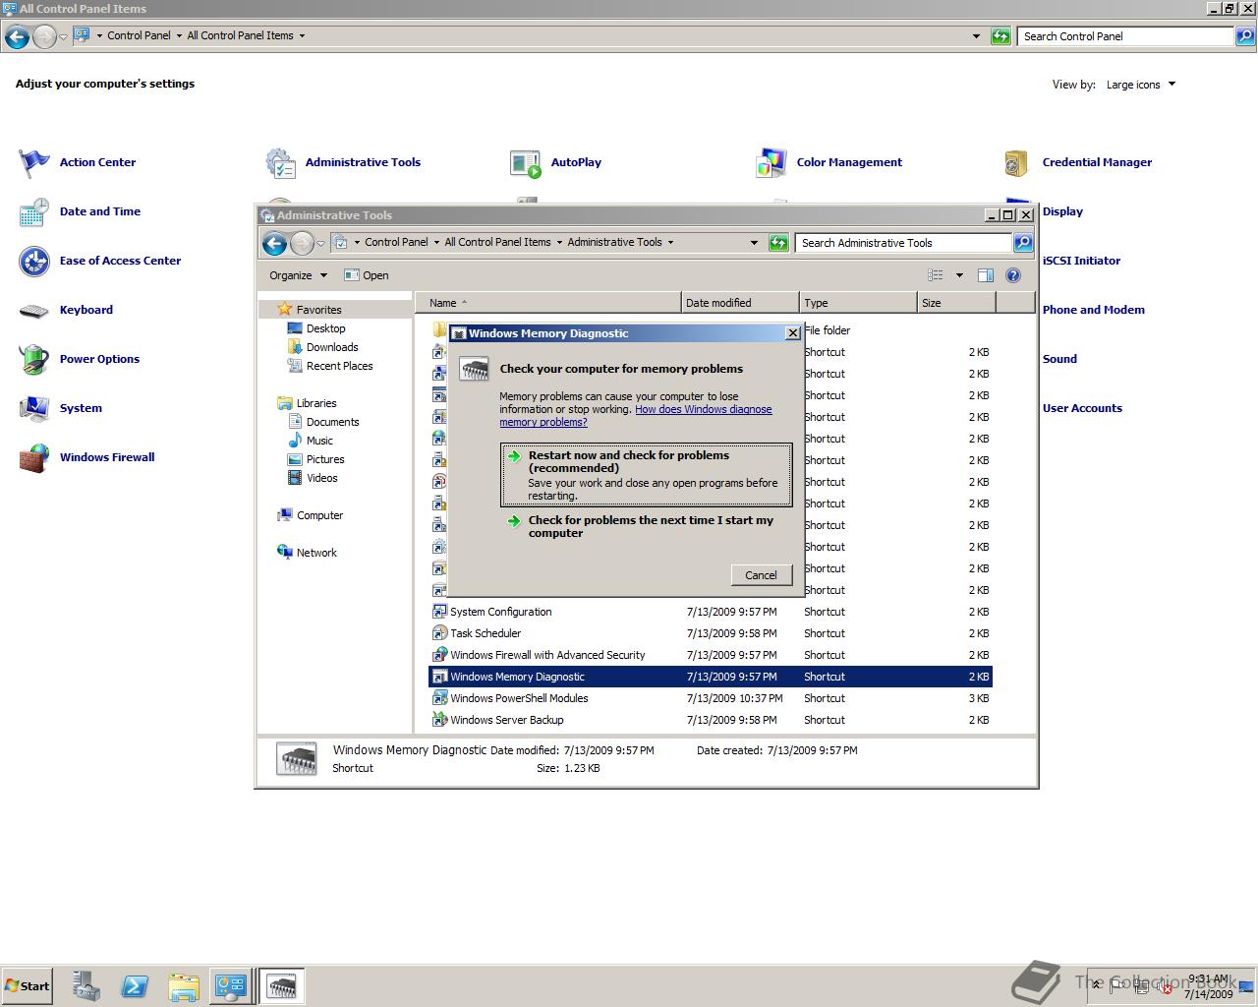Sort by Size column header

click(955, 303)
